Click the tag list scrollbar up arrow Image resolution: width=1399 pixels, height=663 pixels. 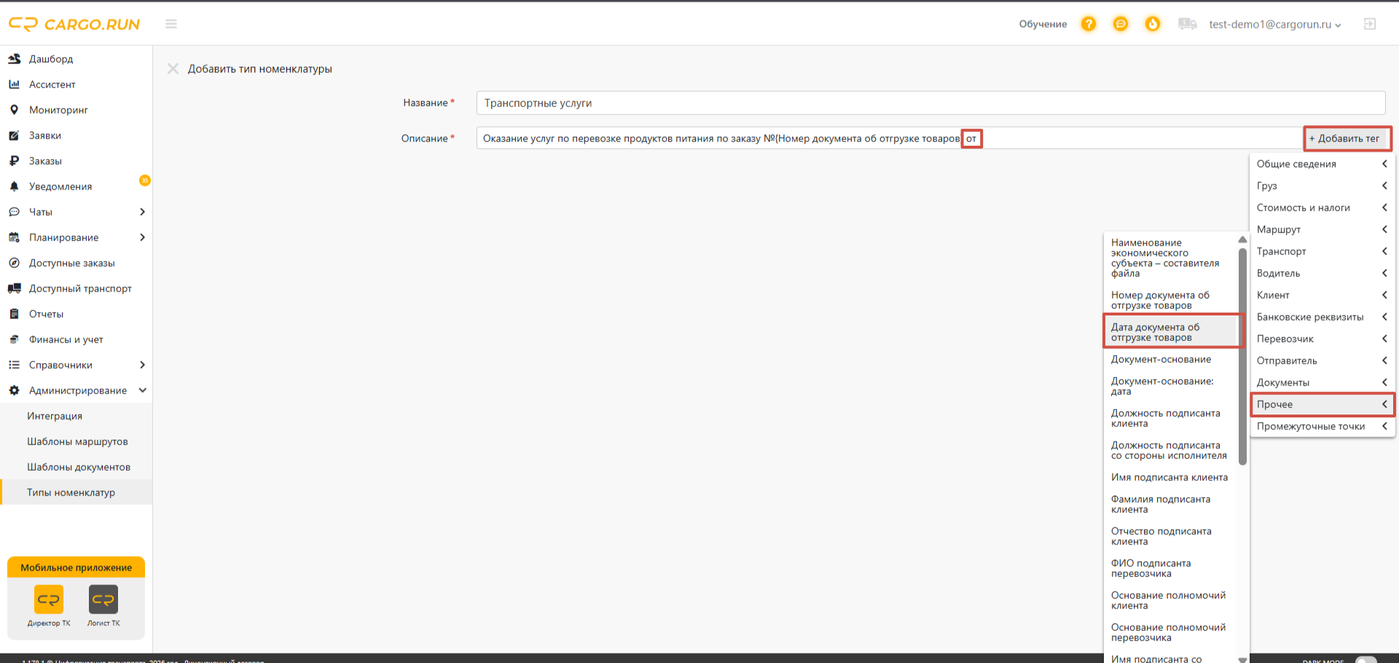tap(1242, 240)
